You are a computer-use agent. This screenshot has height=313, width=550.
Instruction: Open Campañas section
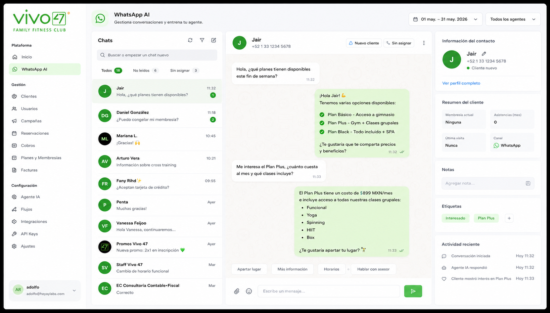point(45,121)
